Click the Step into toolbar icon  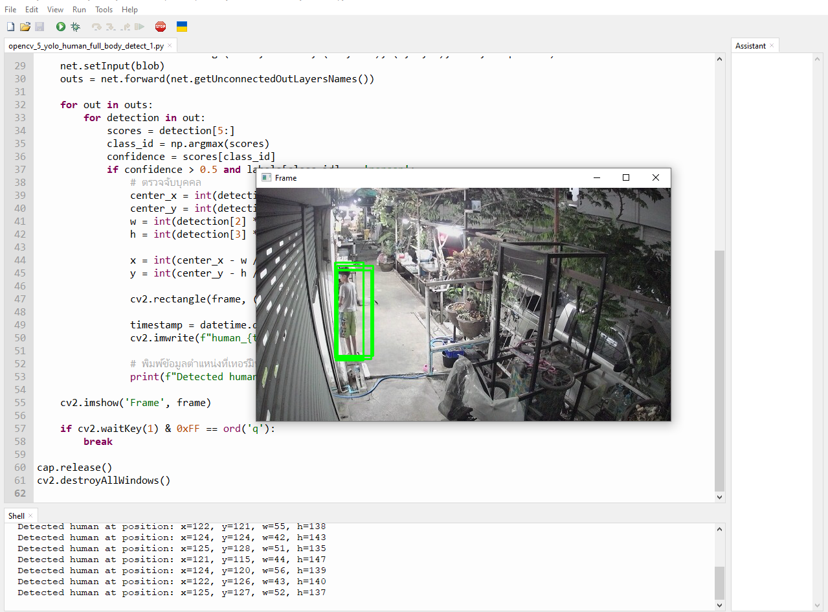click(111, 27)
